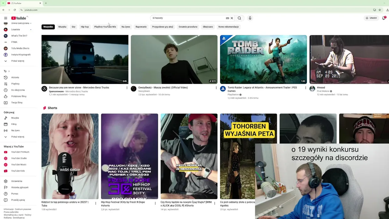Expand the Ty section chevron
This screenshot has width=389, height=219.
9,71
